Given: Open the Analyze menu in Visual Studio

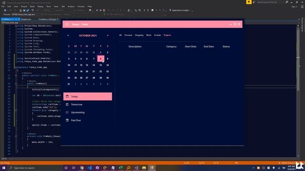Looking at the screenshot, I should click(71, 6).
